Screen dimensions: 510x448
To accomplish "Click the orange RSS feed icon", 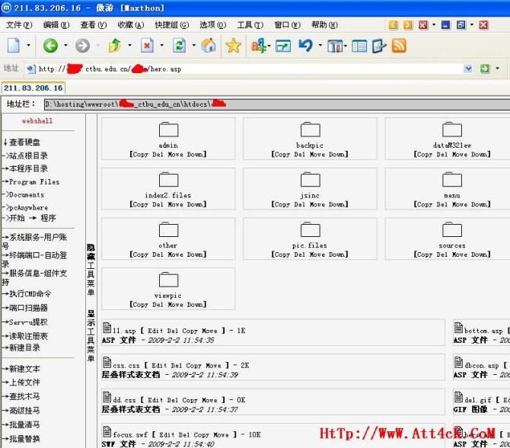I will [398, 46].
